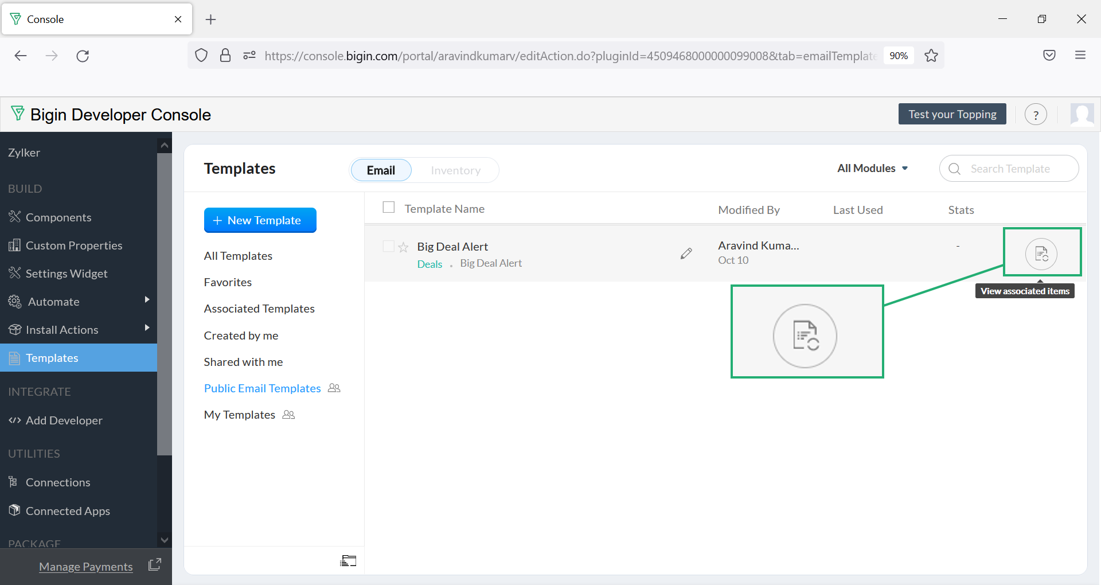The height and width of the screenshot is (585, 1101).
Task: Click the Modified By column header
Action: (749, 210)
